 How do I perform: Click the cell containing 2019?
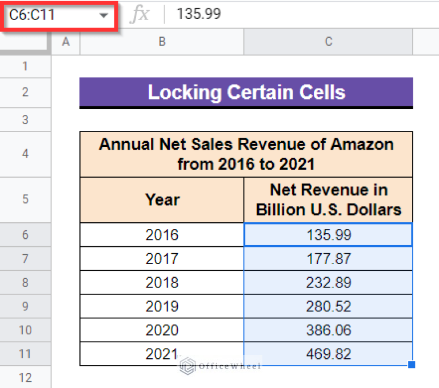pos(162,306)
